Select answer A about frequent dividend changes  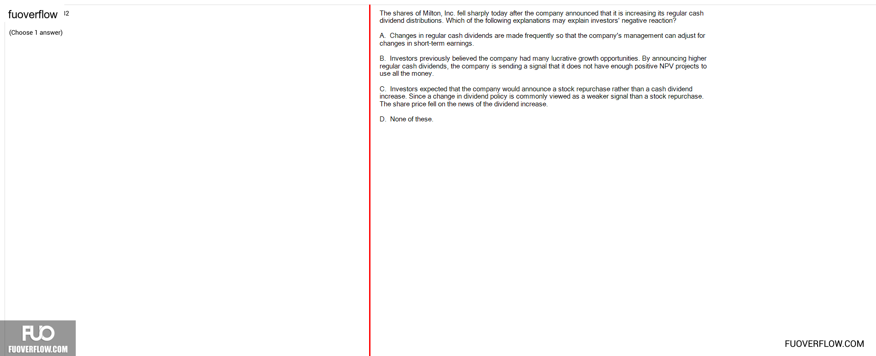pyautogui.click(x=542, y=39)
